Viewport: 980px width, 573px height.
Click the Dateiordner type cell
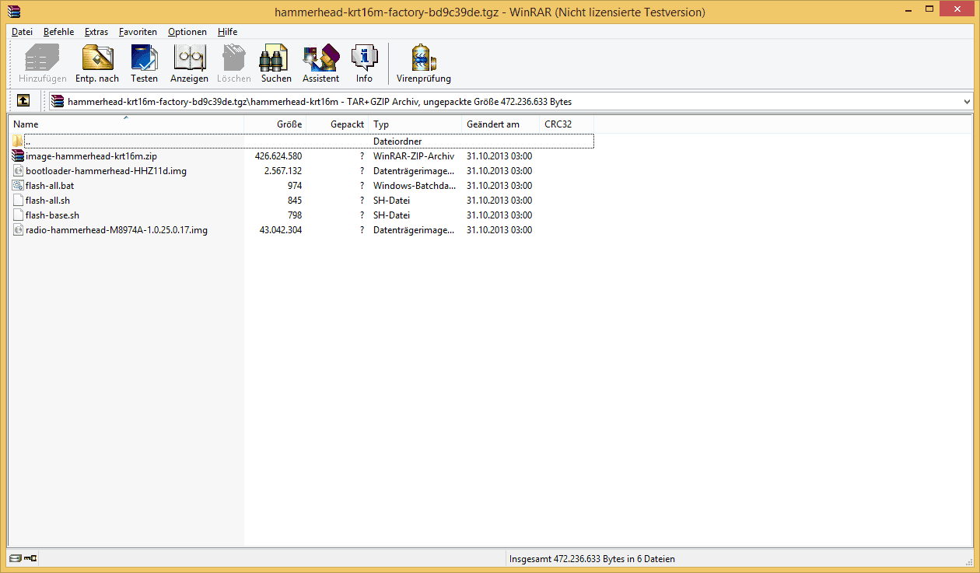click(397, 141)
